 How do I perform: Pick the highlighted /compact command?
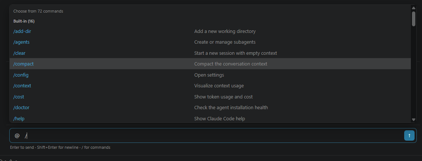(210, 64)
